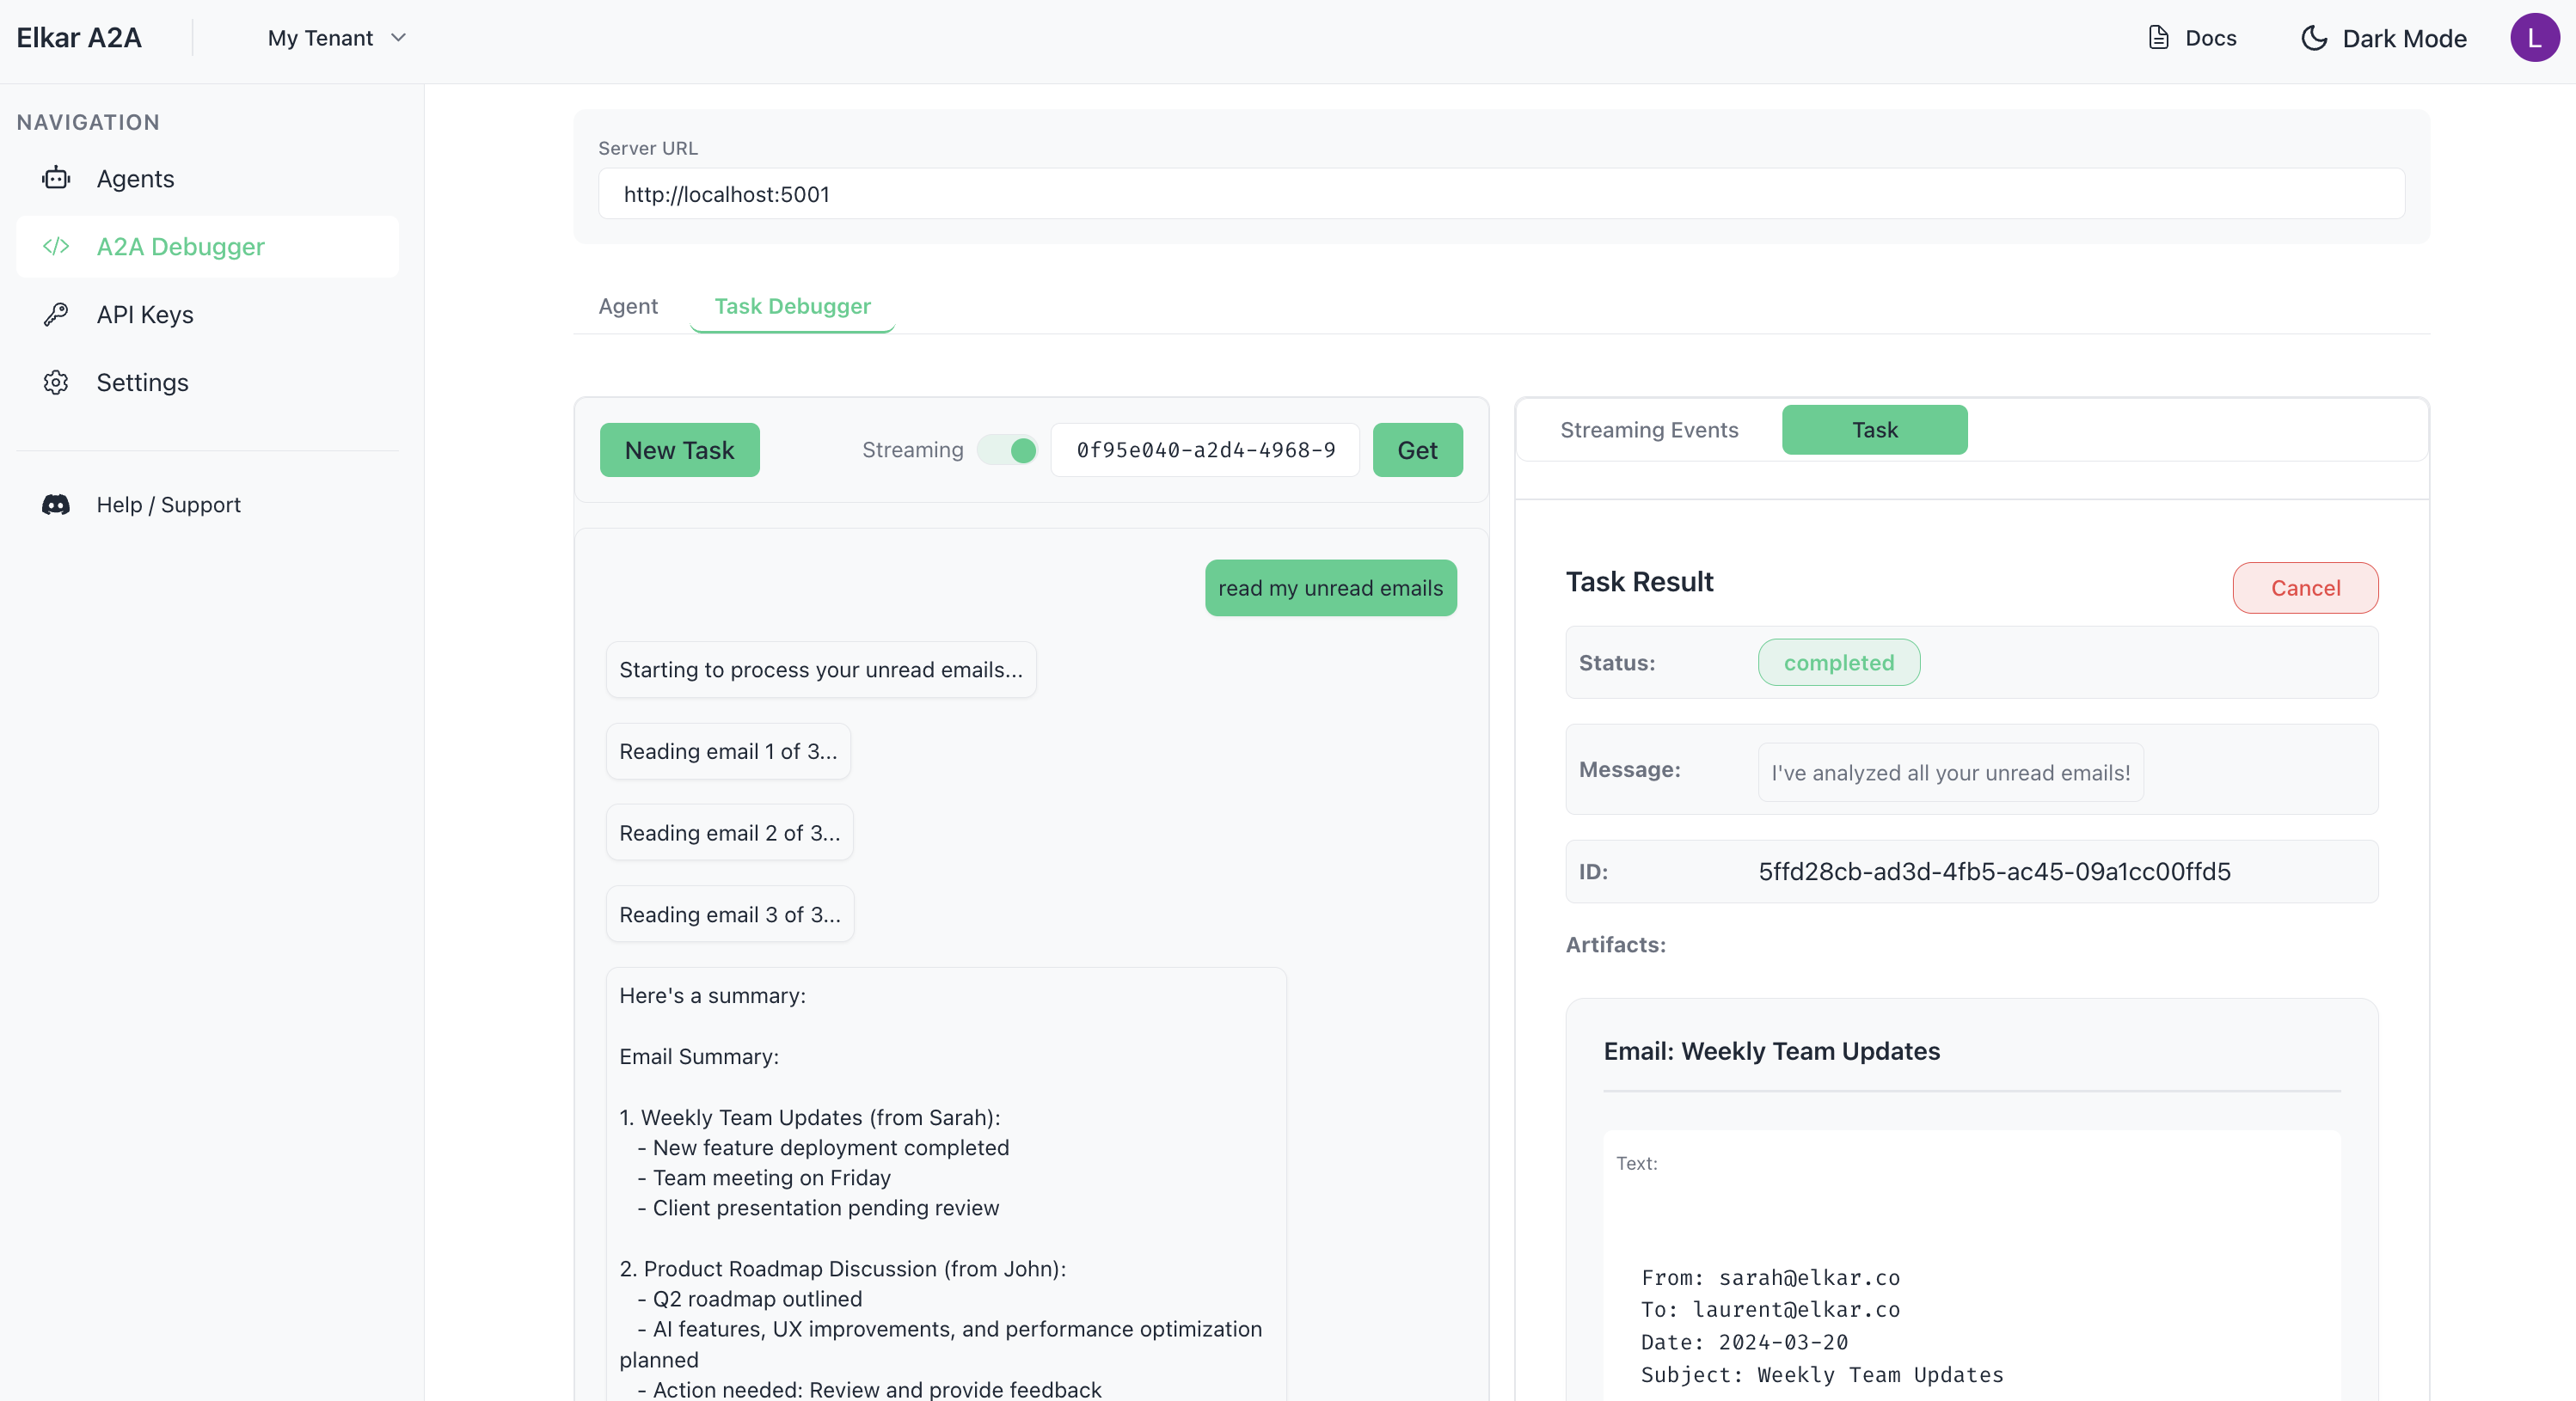
Task: Select the Task tab
Action: click(x=1873, y=430)
